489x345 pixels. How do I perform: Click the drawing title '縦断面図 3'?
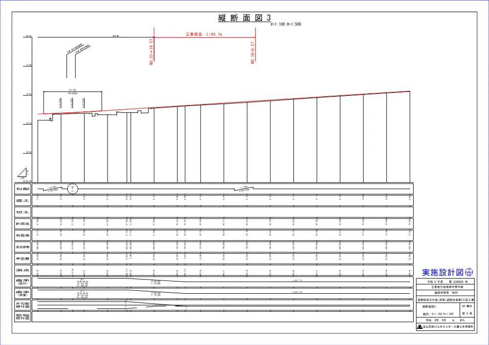click(244, 18)
